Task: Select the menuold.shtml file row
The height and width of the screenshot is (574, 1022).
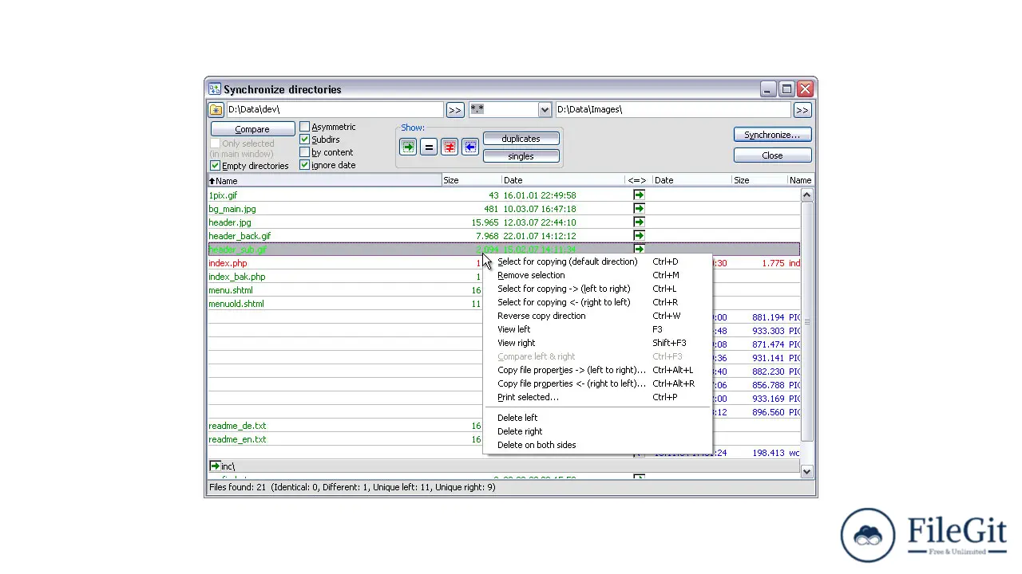Action: point(346,304)
